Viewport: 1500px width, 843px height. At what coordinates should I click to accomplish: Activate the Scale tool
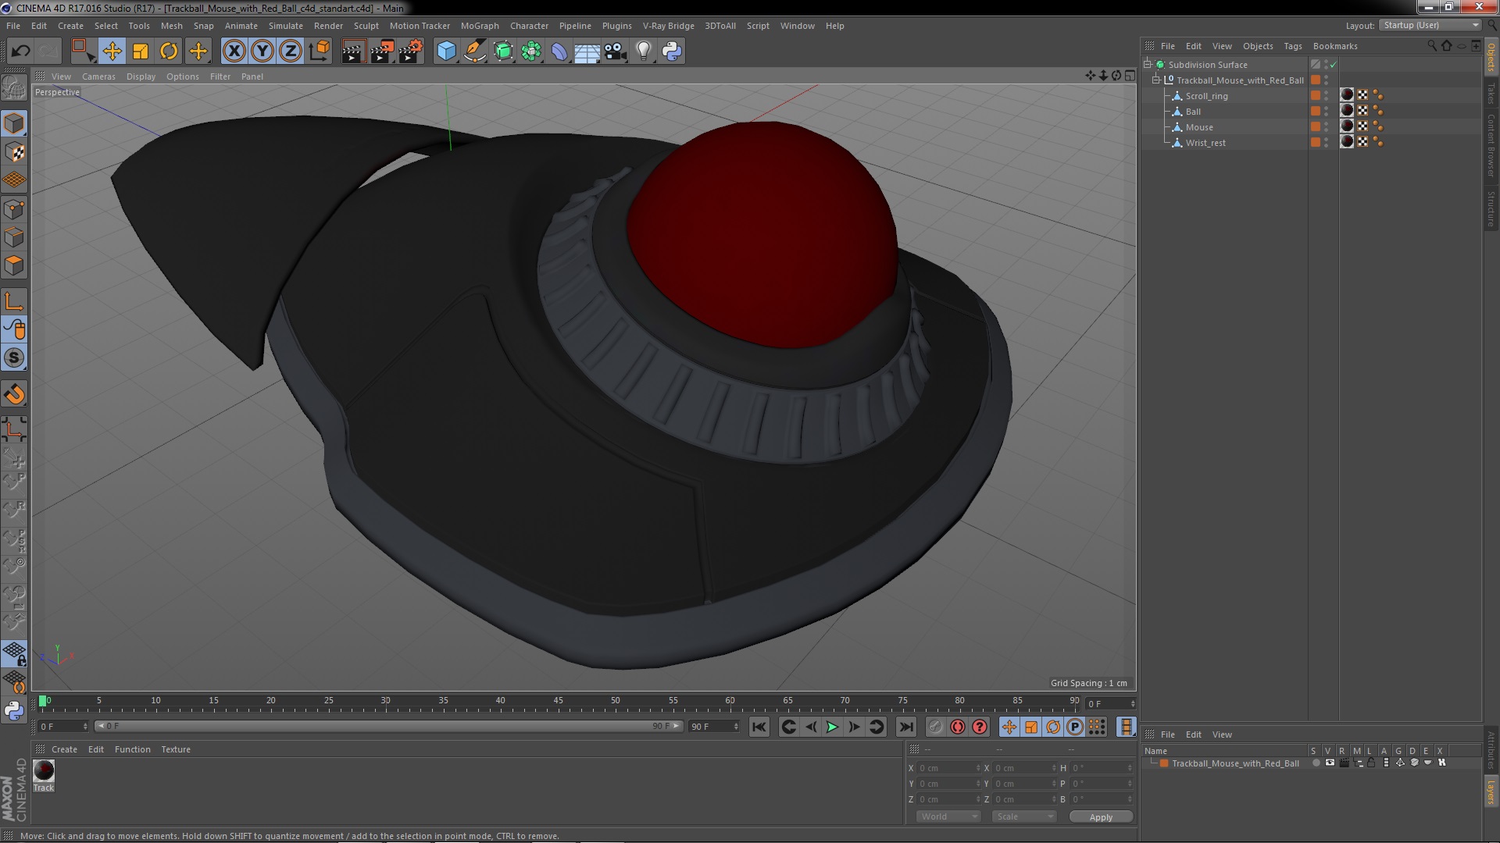click(141, 52)
